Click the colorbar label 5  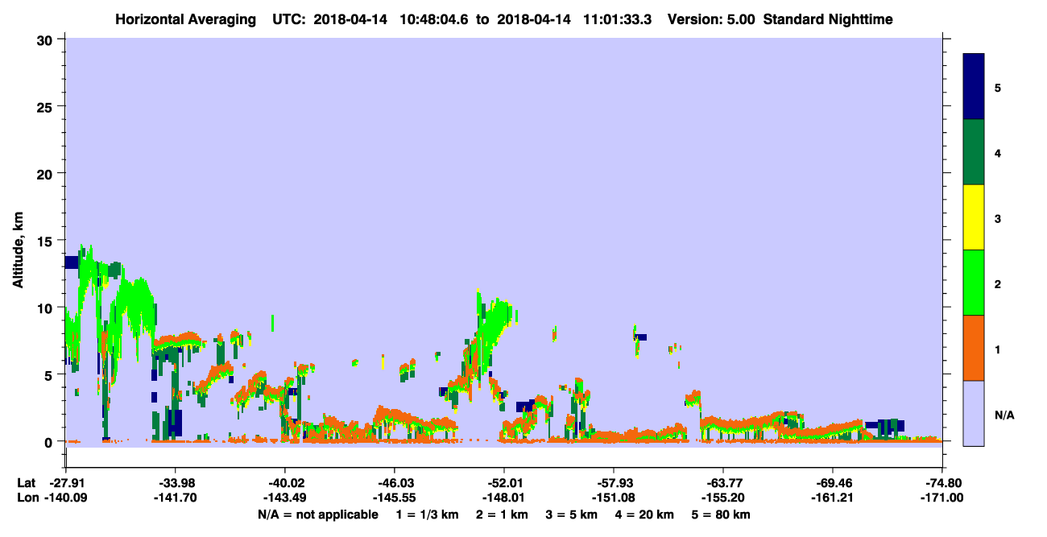pyautogui.click(x=998, y=87)
